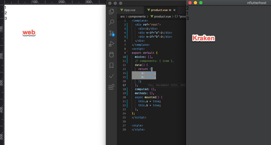The image size is (271, 145).
Task: Click the this.a = true line
Action: pos(149,101)
